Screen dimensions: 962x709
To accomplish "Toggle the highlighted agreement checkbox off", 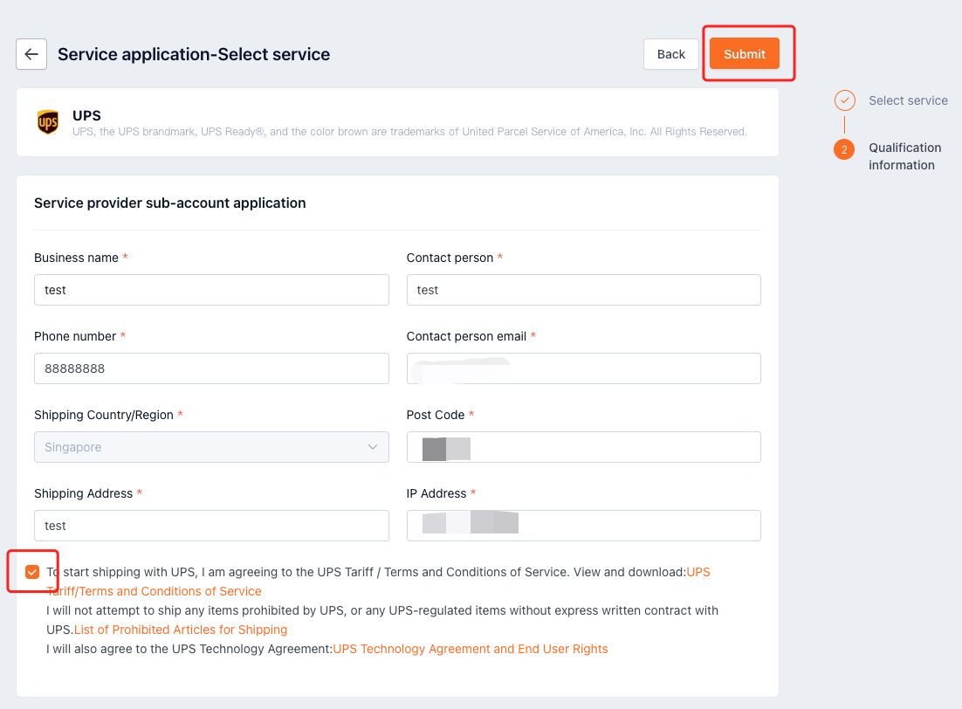I will pos(32,571).
